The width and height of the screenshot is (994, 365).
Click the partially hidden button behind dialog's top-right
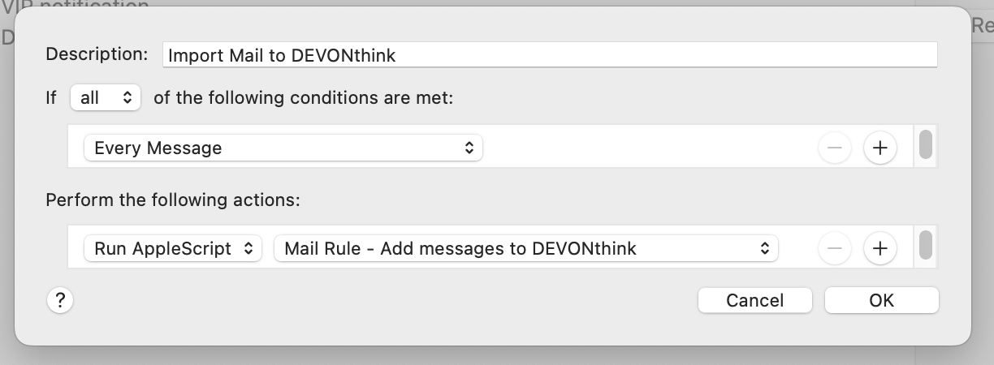[x=982, y=26]
